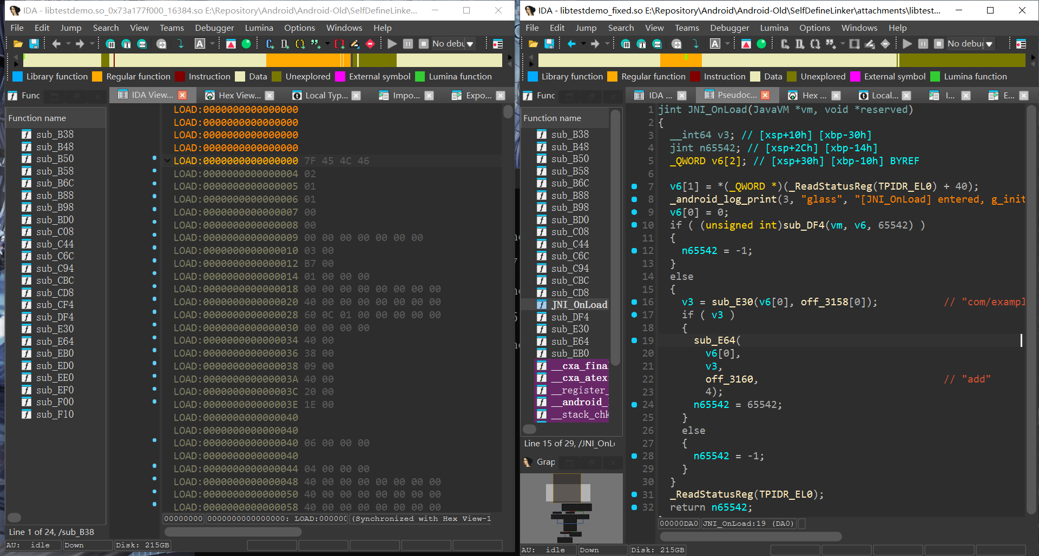The image size is (1039, 556).
Task: Toggle breakpoint dot on pseudocode line 10
Action: tap(634, 225)
